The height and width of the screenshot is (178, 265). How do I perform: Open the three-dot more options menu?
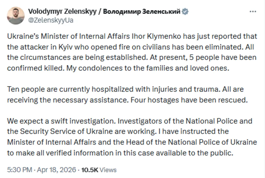(x=253, y=11)
